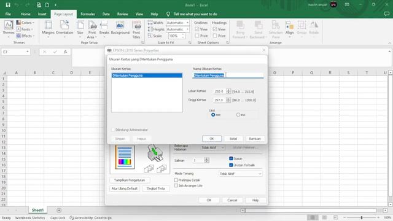
Task: Click the Send Backward icon
Action: [x=259, y=25]
